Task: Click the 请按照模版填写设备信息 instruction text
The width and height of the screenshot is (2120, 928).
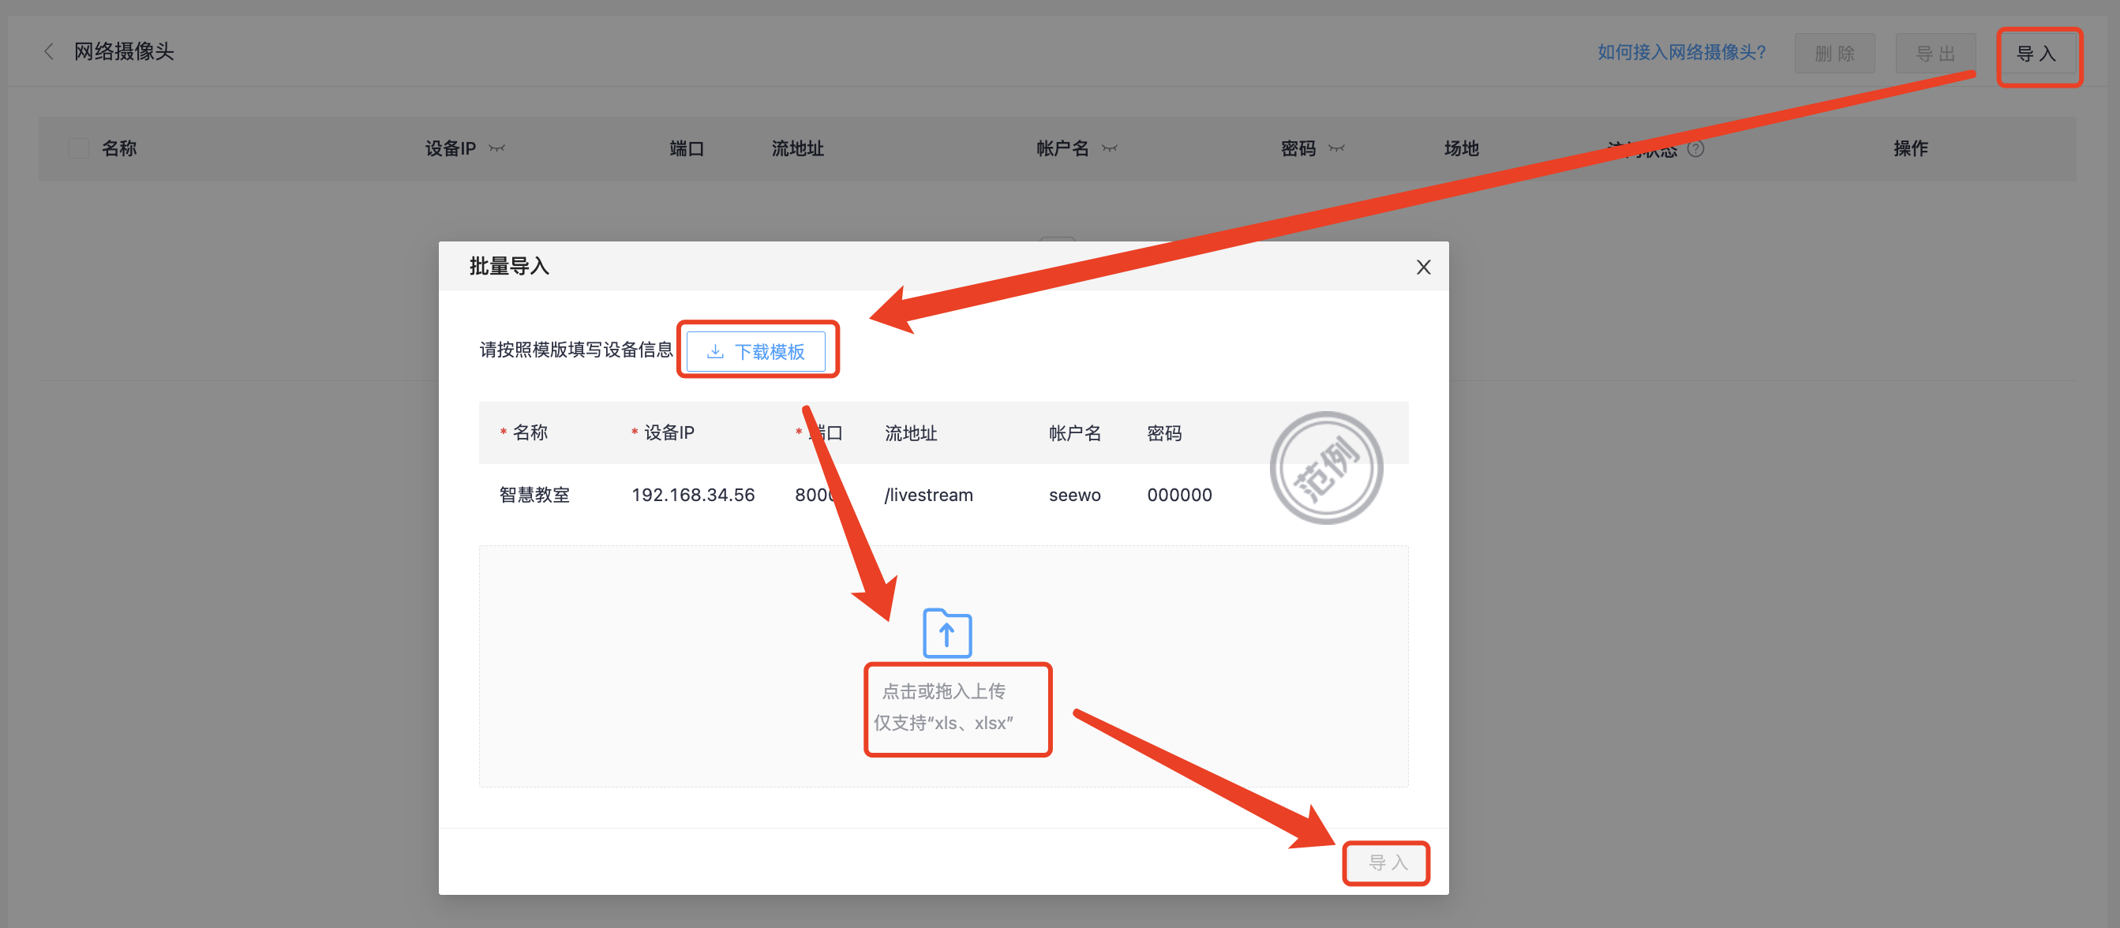Action: pyautogui.click(x=576, y=350)
